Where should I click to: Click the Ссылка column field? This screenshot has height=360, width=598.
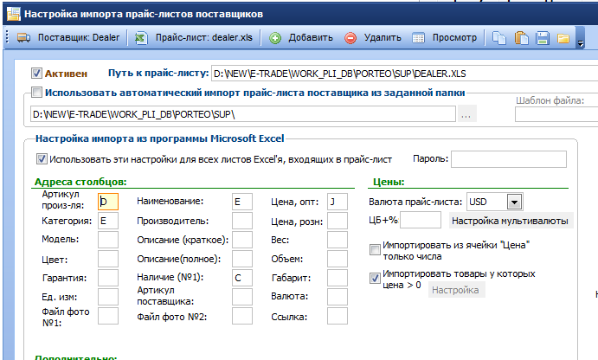338,316
